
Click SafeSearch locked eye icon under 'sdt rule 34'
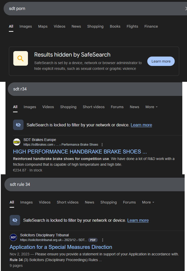tap(15, 220)
